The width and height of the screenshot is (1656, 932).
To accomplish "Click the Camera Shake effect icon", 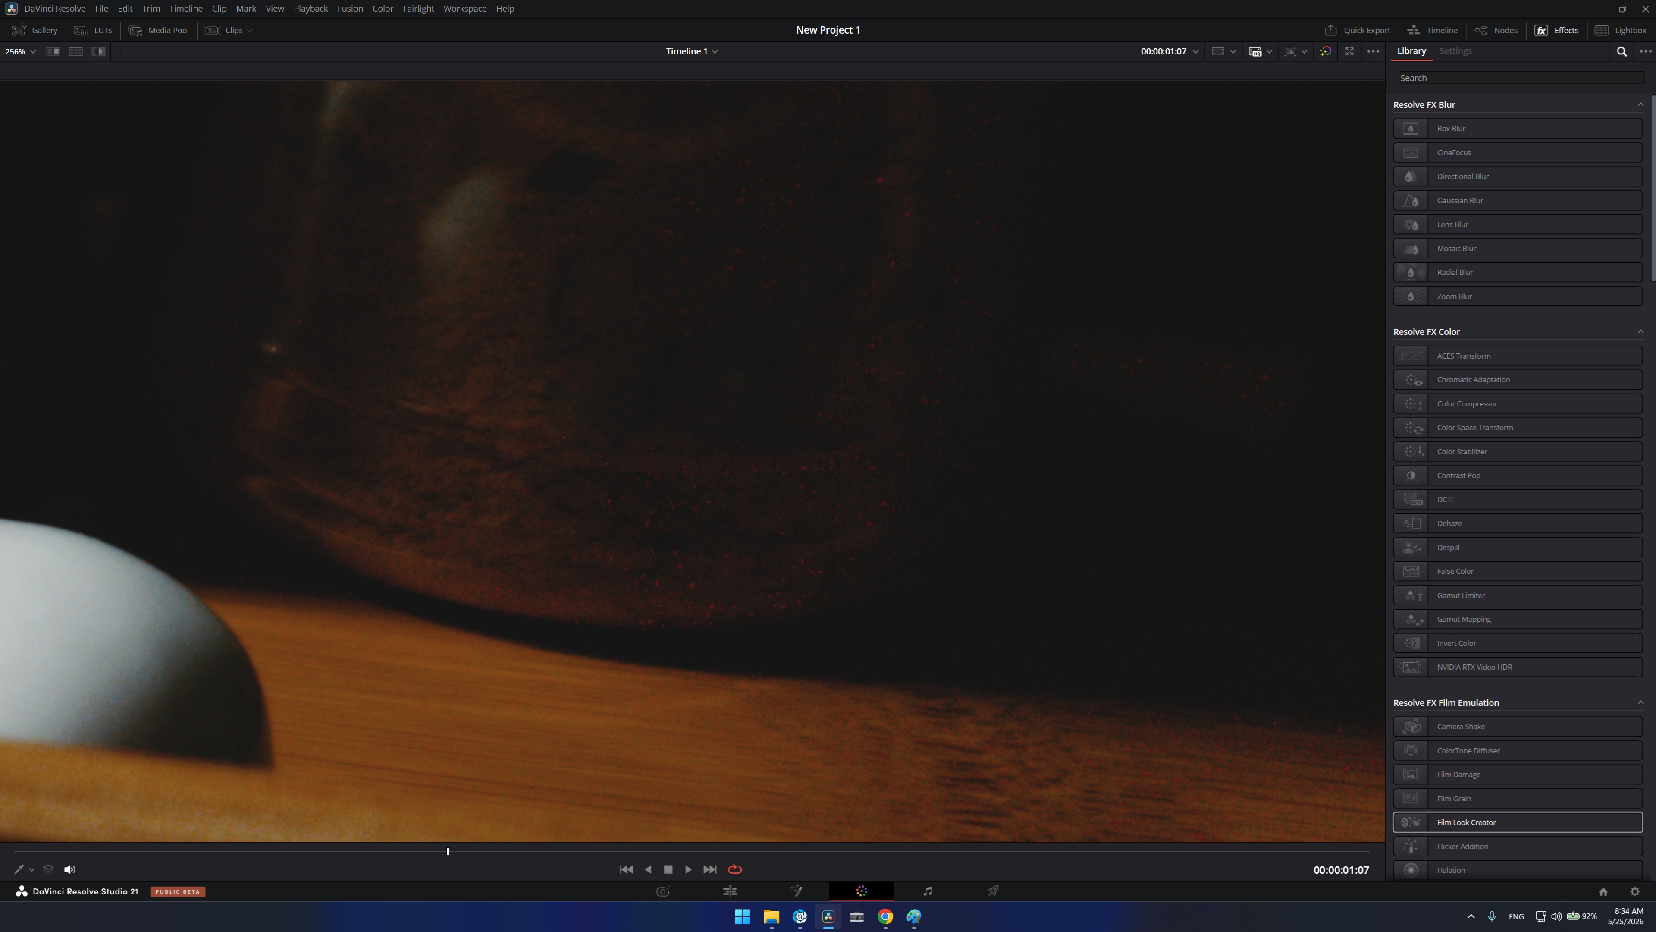I will tap(1411, 727).
